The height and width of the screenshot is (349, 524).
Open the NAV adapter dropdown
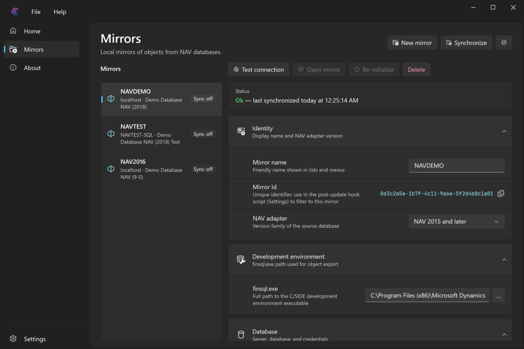457,222
